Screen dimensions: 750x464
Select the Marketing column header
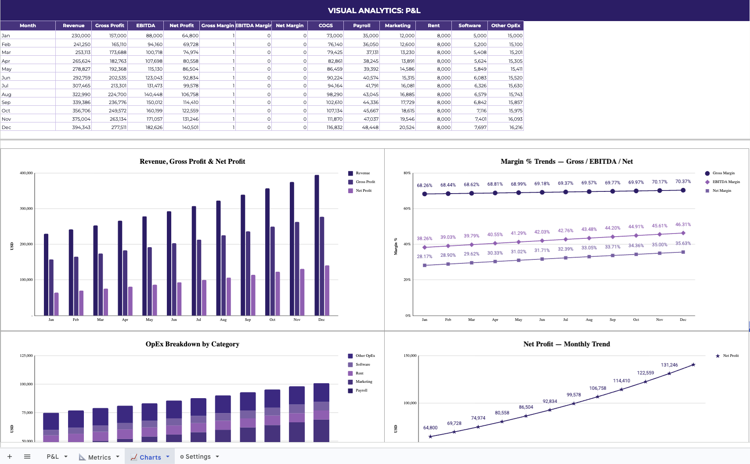(398, 25)
